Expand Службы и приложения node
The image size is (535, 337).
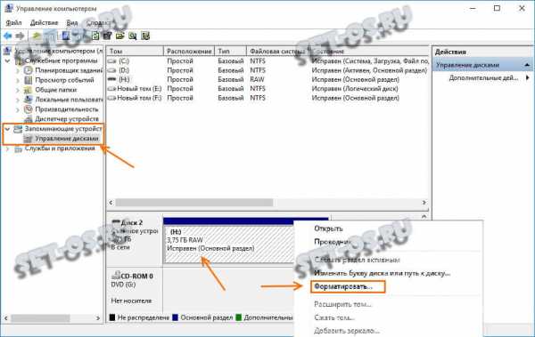pos(7,148)
